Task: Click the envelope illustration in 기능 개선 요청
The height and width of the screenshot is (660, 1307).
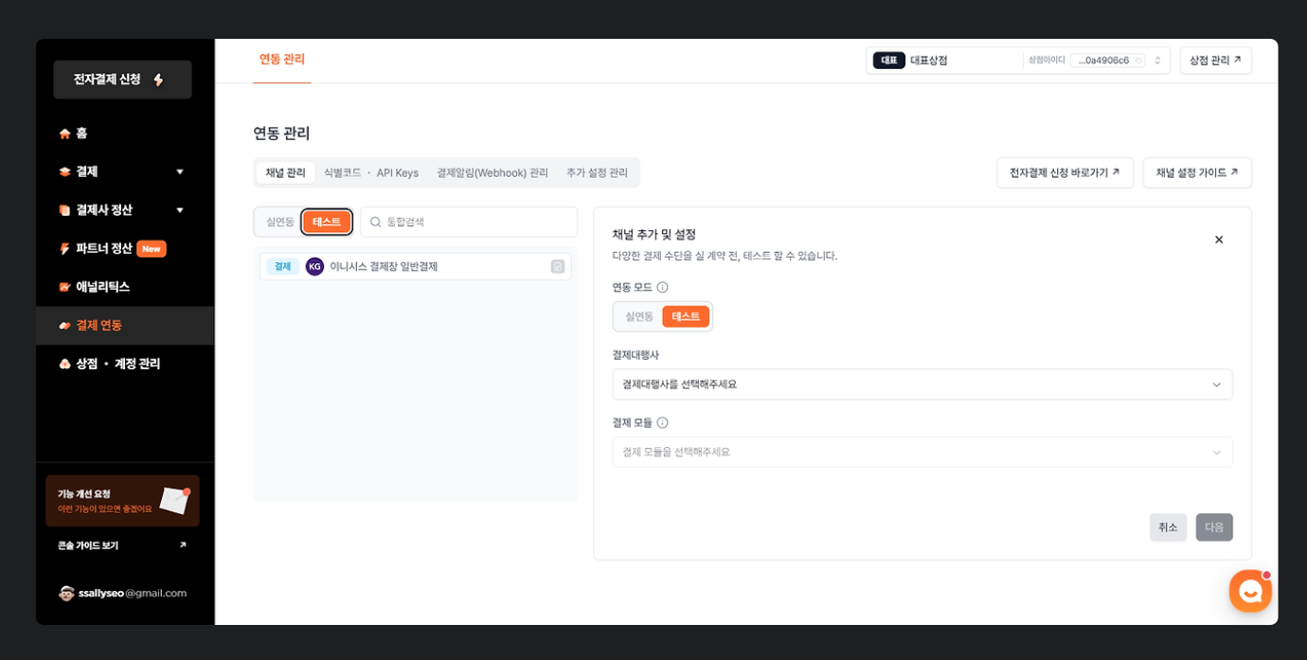Action: pyautogui.click(x=174, y=500)
